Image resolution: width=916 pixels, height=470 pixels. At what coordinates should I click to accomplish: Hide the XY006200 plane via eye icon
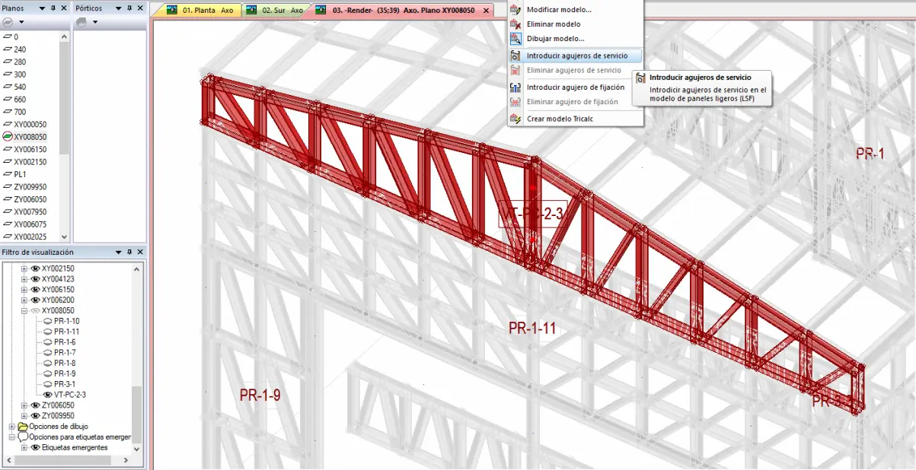click(x=34, y=300)
